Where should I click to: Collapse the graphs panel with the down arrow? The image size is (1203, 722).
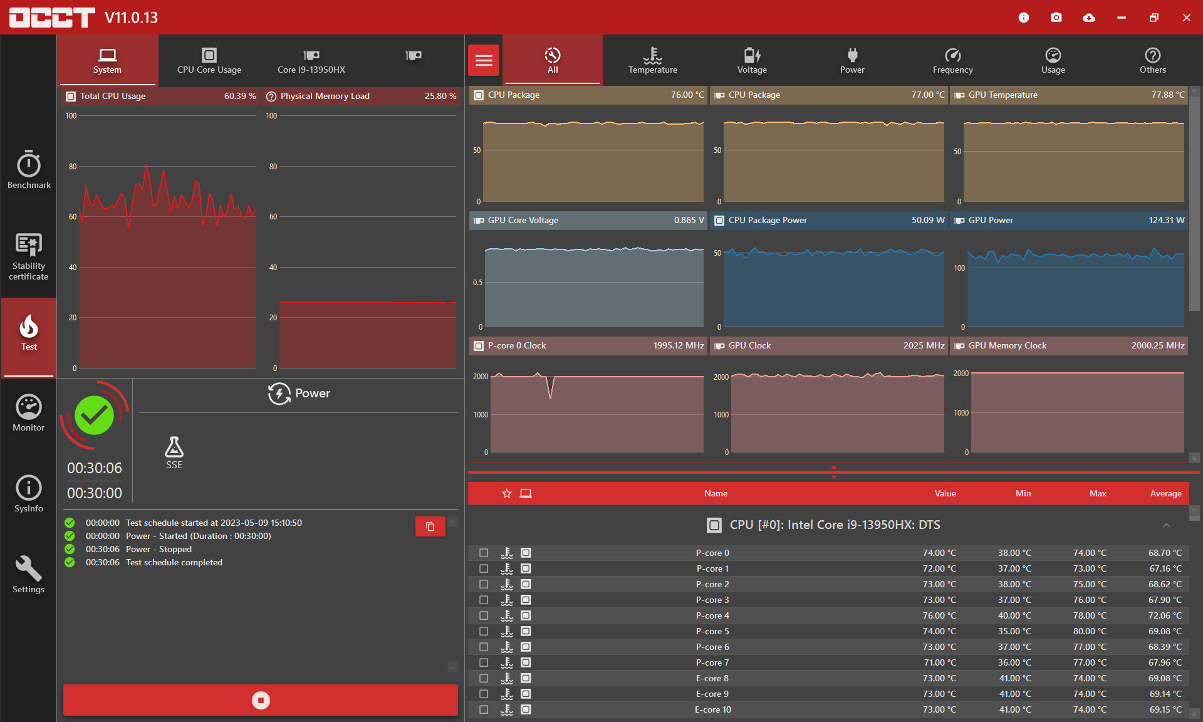pyautogui.click(x=833, y=477)
